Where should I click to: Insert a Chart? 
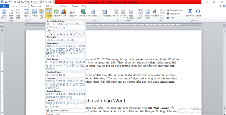click(64, 13)
